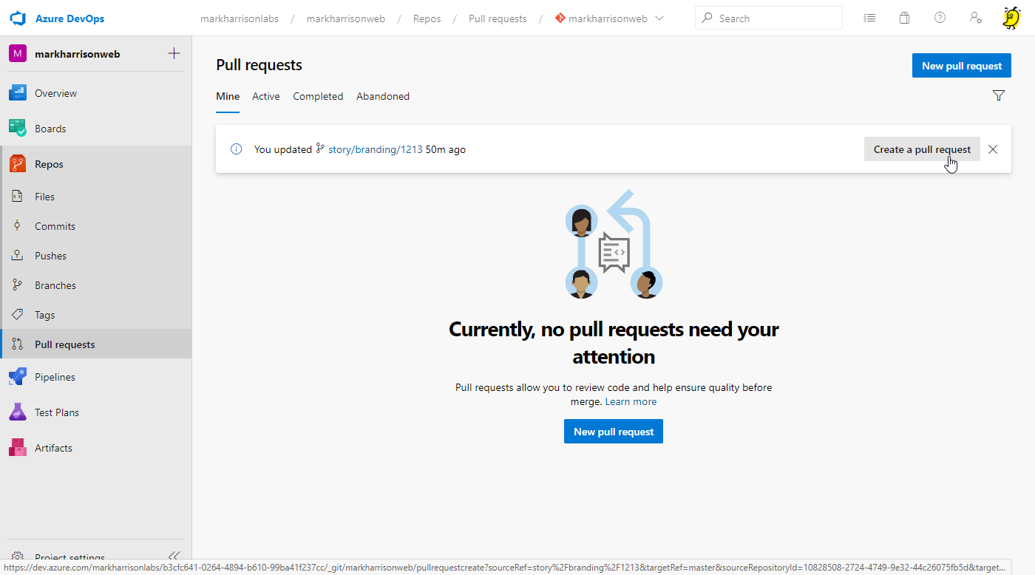Image resolution: width=1035 pixels, height=575 pixels.
Task: Open the Marketplace shopping bag icon
Action: pyautogui.click(x=904, y=18)
